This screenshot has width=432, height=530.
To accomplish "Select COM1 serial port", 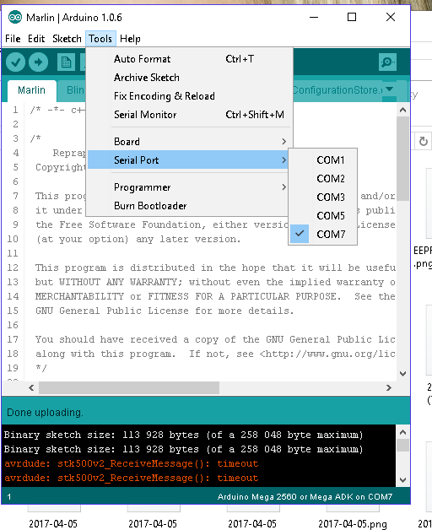I will (x=322, y=160).
